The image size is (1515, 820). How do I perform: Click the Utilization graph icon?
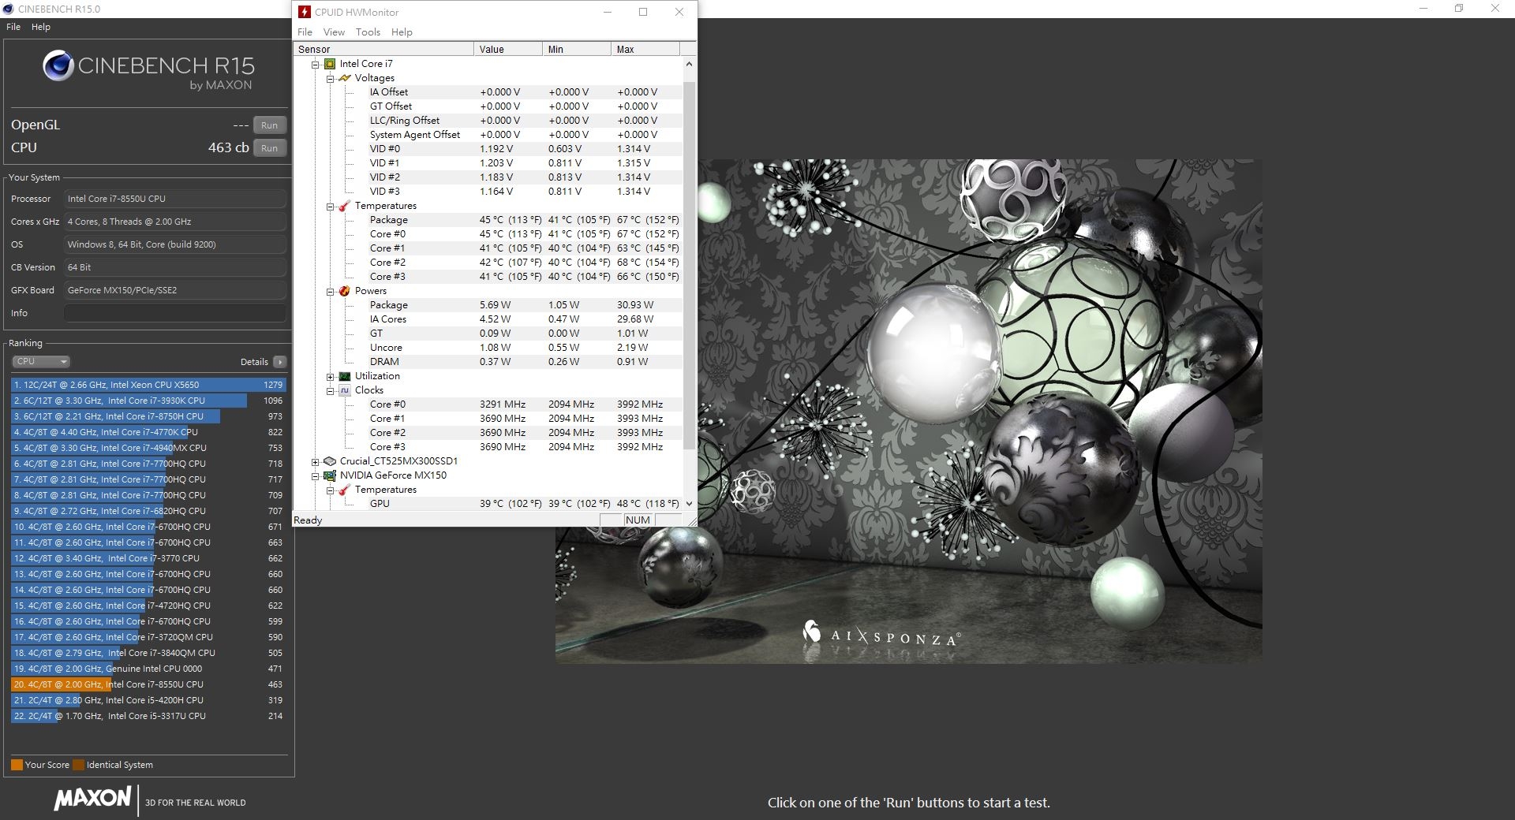[345, 376]
